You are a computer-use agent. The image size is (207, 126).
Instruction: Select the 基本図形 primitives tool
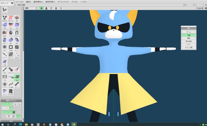click(5, 18)
